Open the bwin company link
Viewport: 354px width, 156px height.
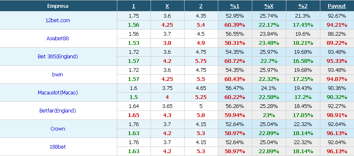point(57,75)
